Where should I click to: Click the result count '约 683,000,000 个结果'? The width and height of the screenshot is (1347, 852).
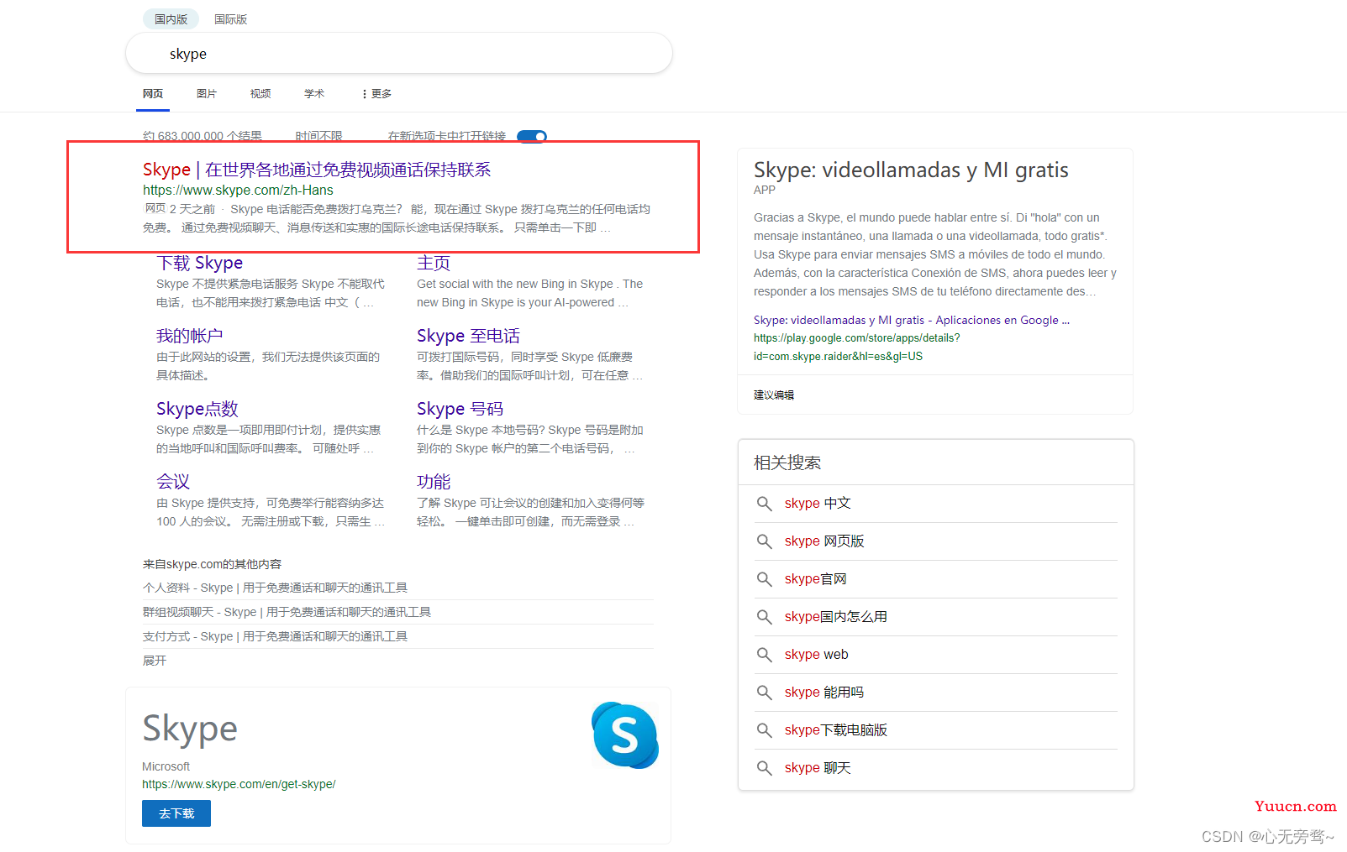(x=203, y=136)
